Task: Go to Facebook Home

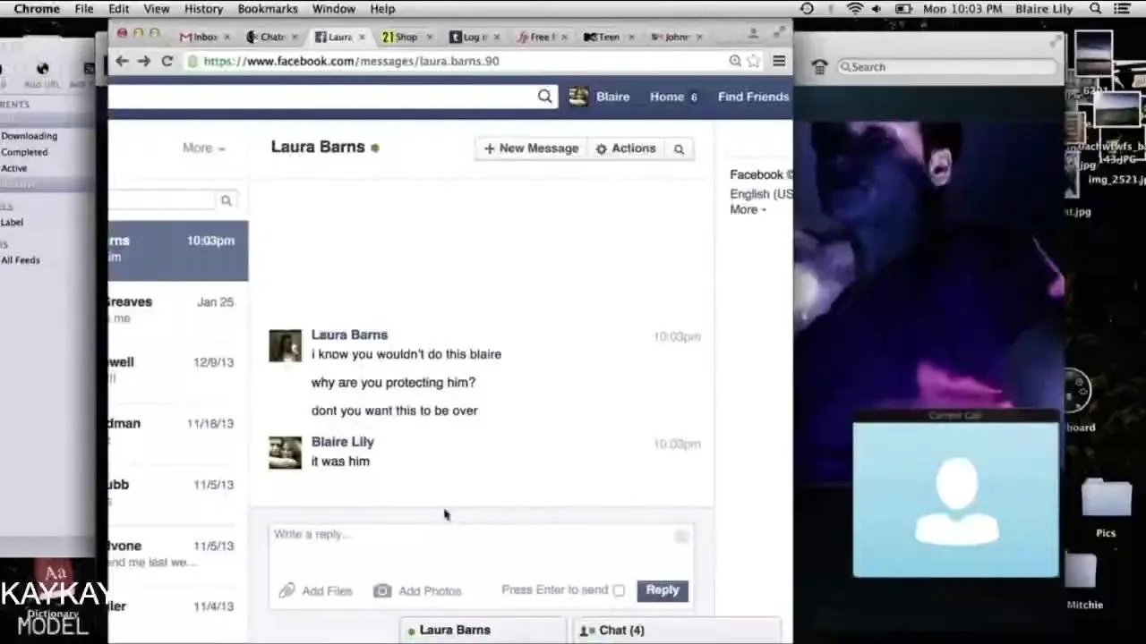Action: 667,97
